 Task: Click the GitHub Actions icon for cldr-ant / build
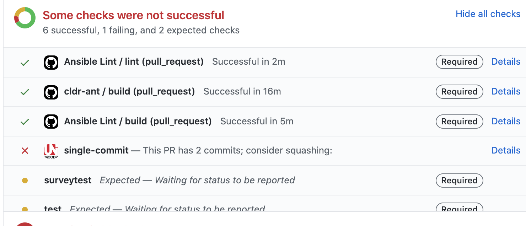pos(51,91)
